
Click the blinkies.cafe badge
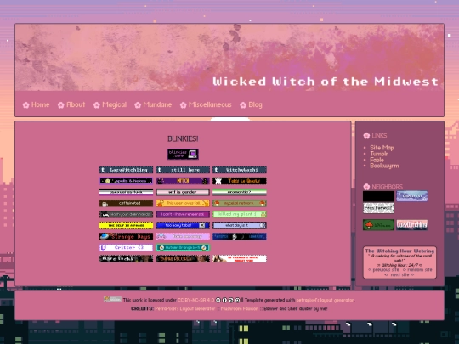[183, 154]
